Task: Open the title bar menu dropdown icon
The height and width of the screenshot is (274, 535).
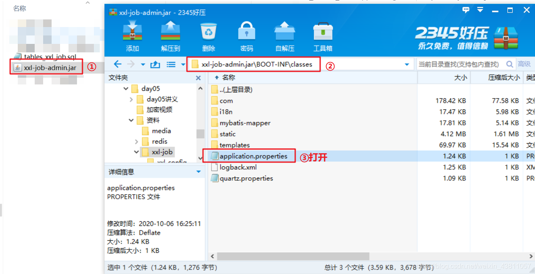Action: tap(480, 10)
